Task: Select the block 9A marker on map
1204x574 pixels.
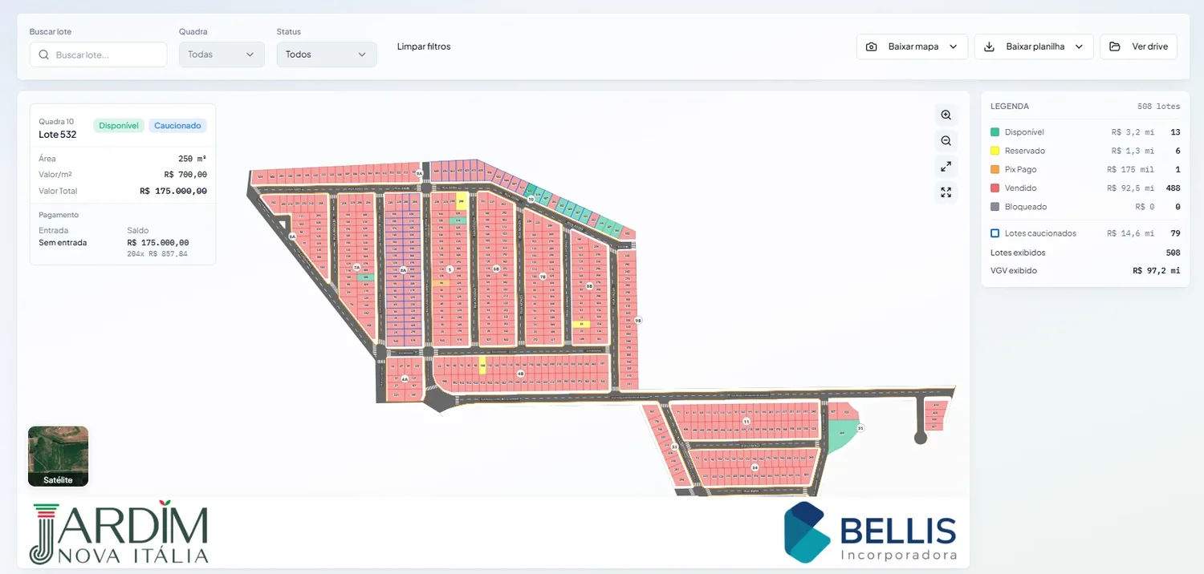Action: point(419,172)
